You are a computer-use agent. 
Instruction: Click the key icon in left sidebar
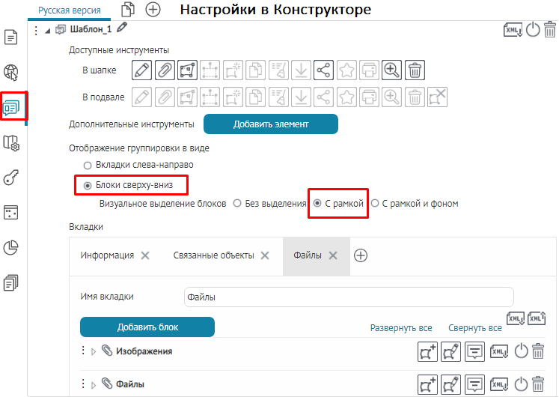pyautogui.click(x=11, y=178)
